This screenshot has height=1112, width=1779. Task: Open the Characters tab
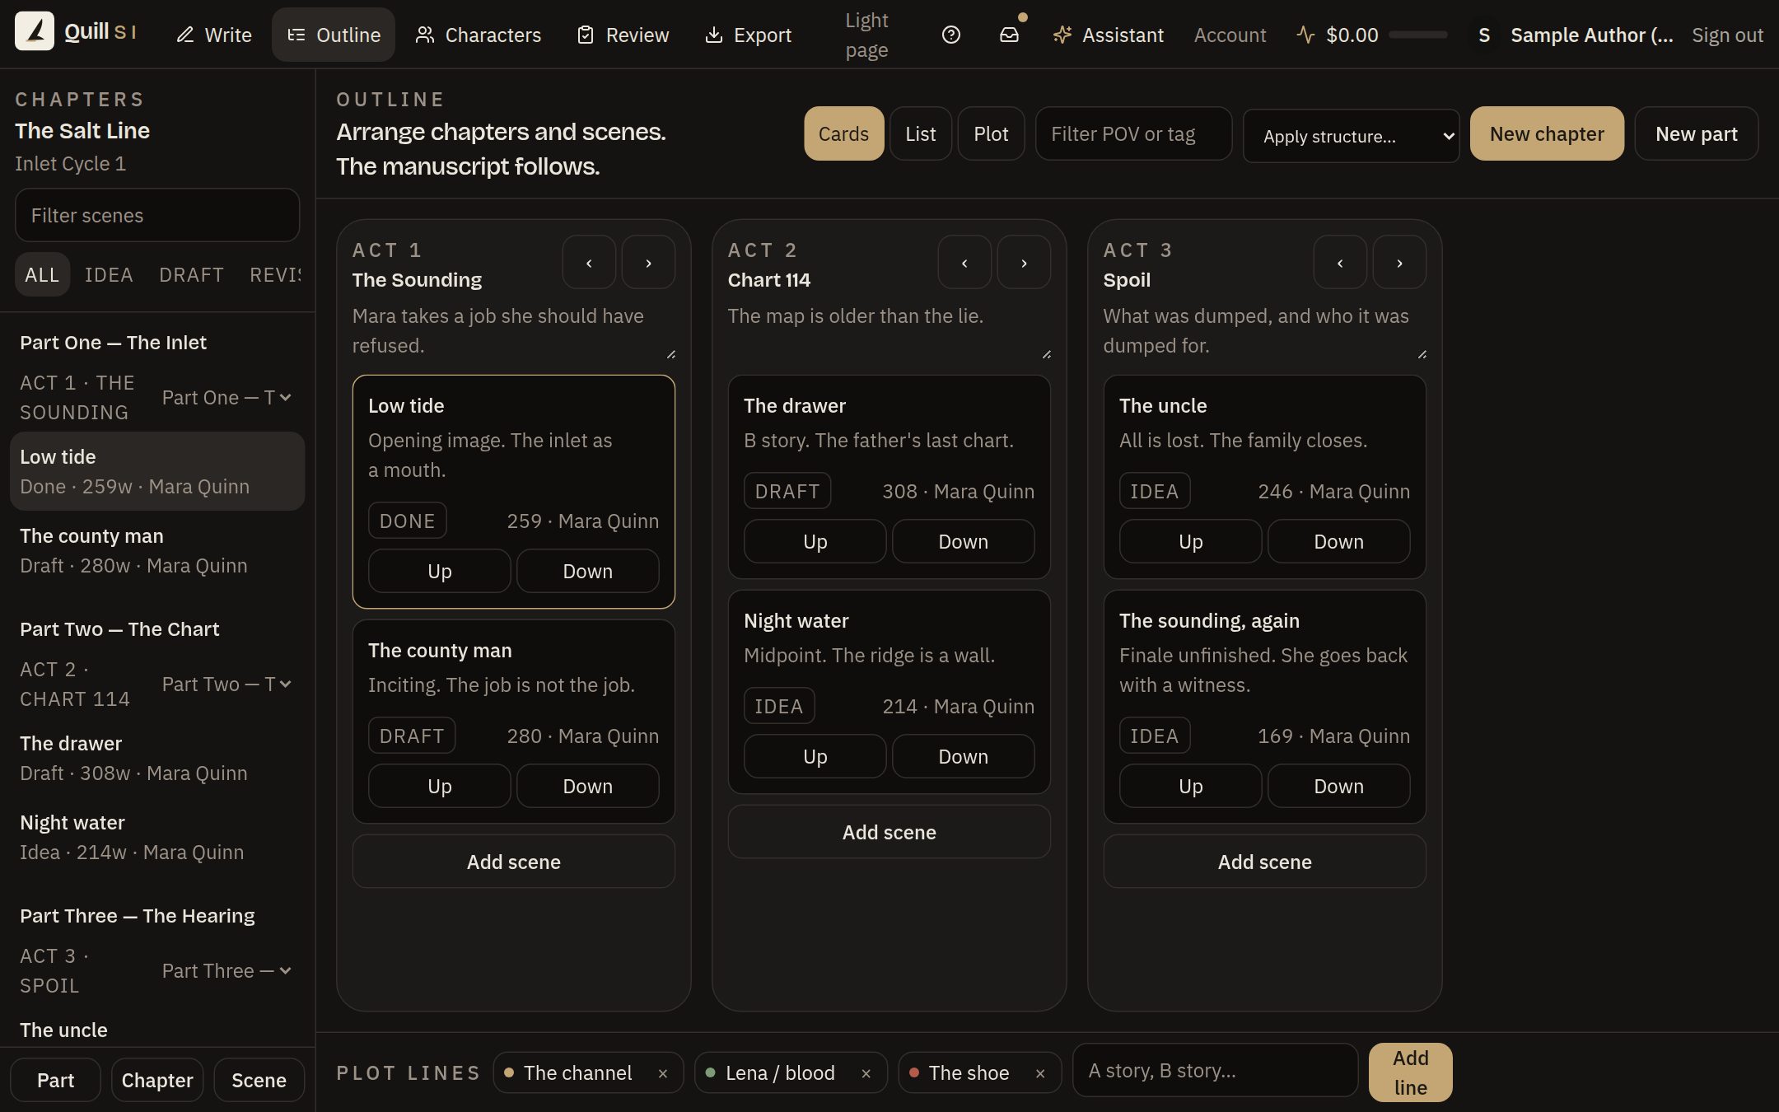click(479, 35)
